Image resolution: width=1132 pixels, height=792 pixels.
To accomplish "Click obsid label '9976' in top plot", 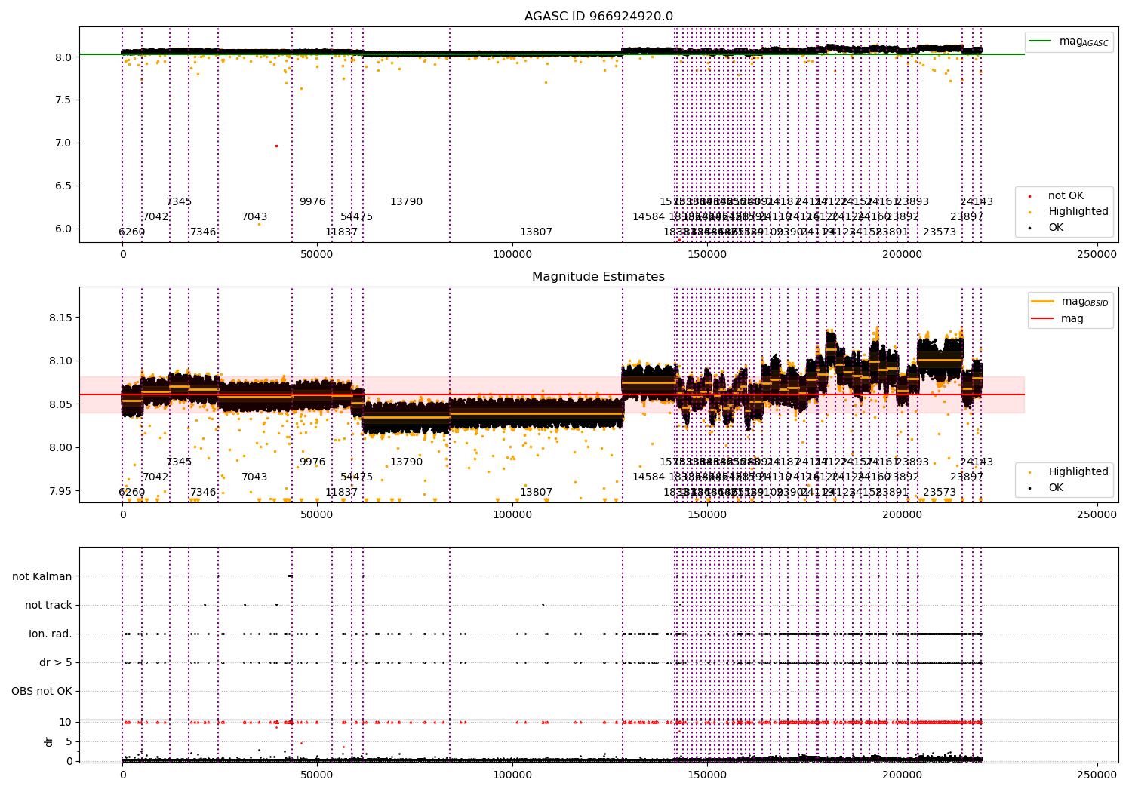I will pos(312,202).
